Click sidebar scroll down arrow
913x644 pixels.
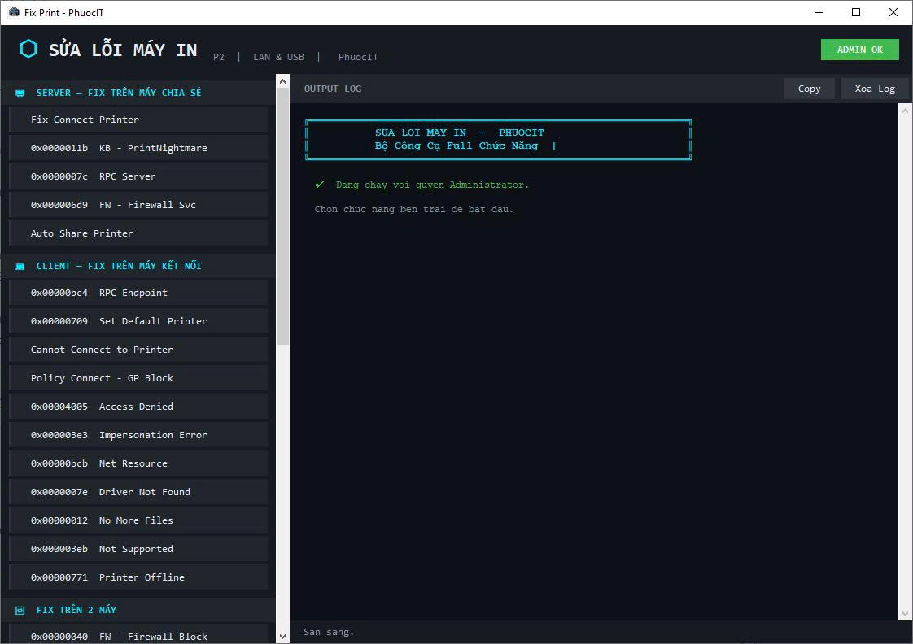click(282, 636)
